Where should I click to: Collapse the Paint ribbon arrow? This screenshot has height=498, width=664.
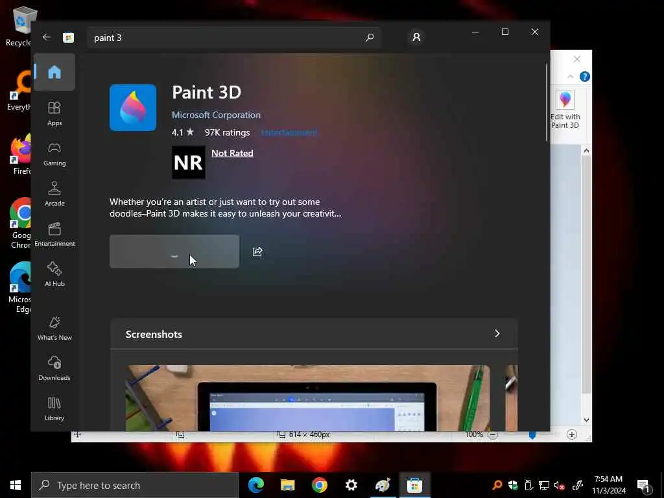(x=571, y=77)
